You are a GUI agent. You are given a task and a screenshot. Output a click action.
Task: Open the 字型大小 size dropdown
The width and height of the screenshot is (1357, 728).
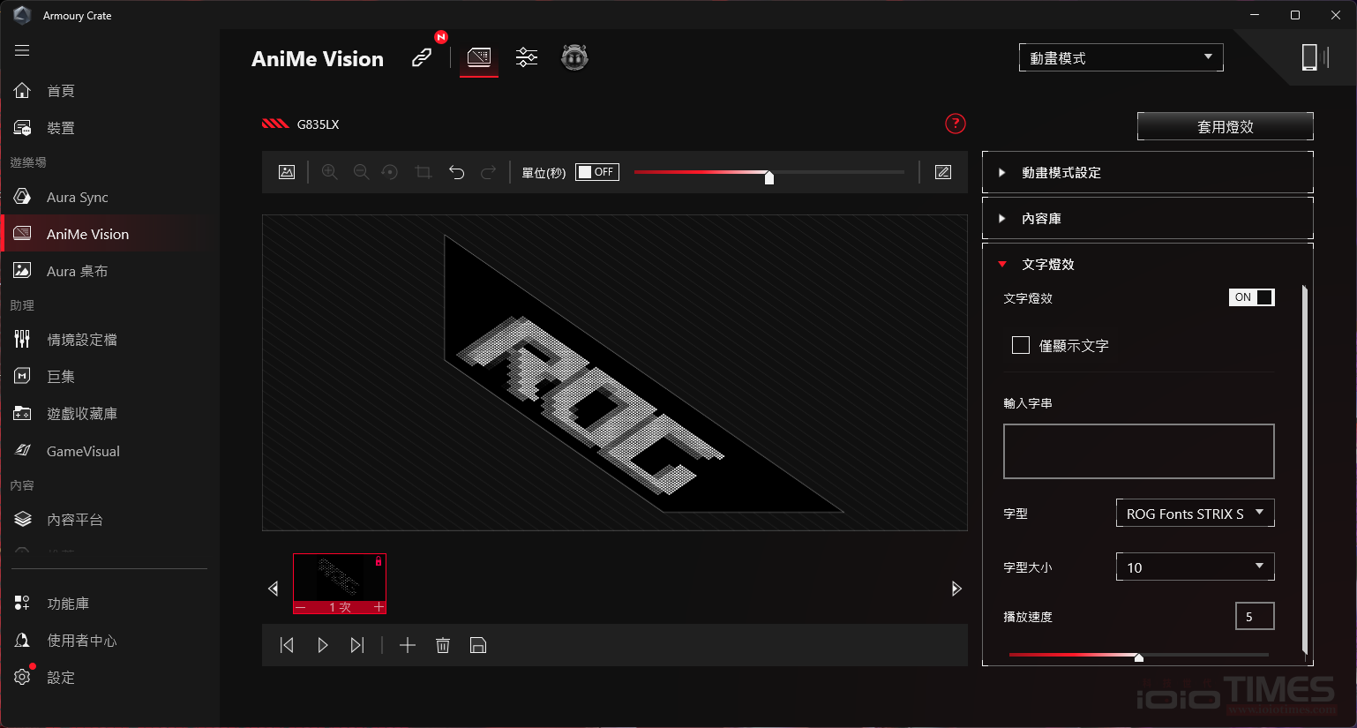click(x=1196, y=567)
